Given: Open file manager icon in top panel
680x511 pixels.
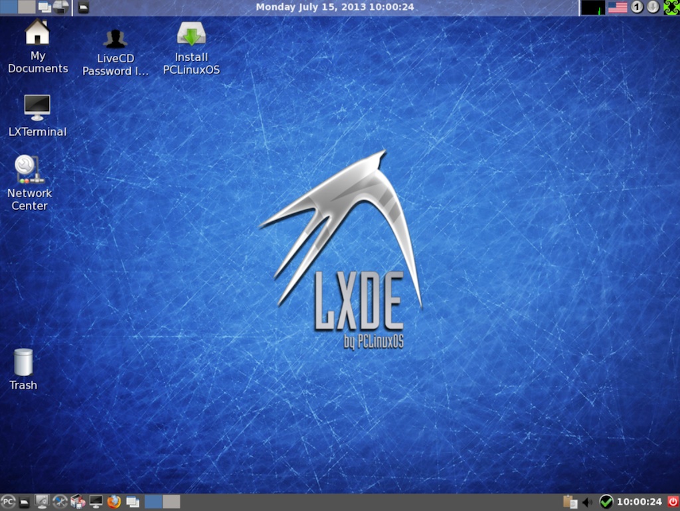Looking at the screenshot, I should 84,7.
